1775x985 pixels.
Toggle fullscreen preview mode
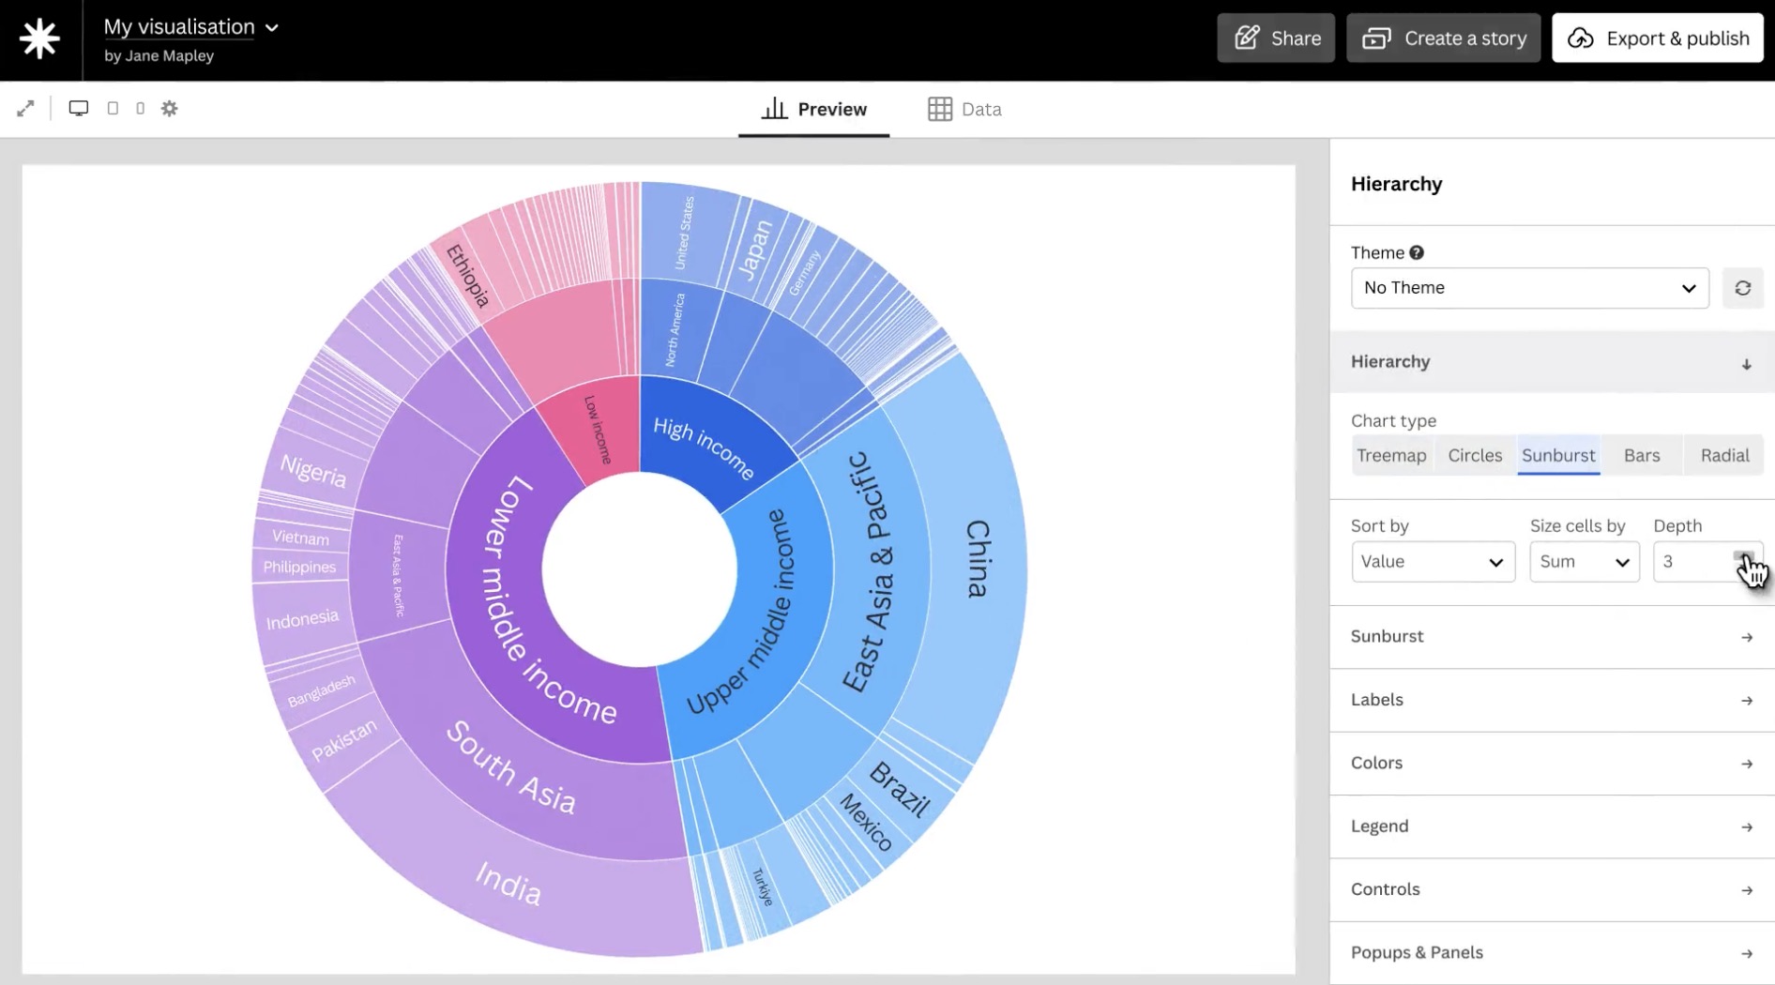25,109
